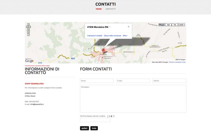Pan the map down with arrow

coord(28,29)
